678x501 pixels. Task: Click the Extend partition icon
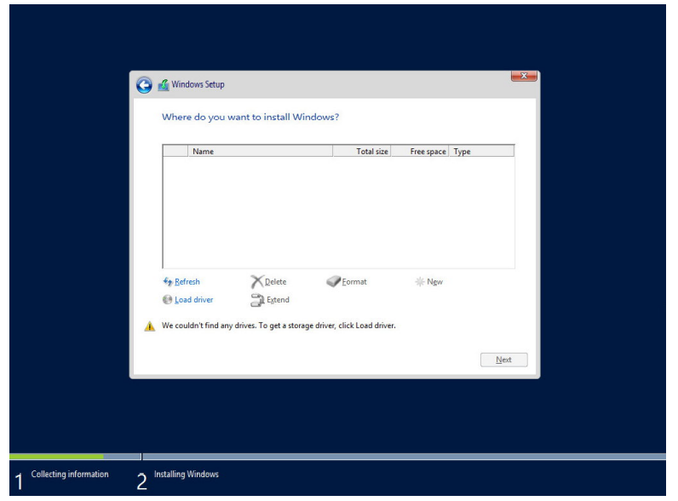[257, 300]
